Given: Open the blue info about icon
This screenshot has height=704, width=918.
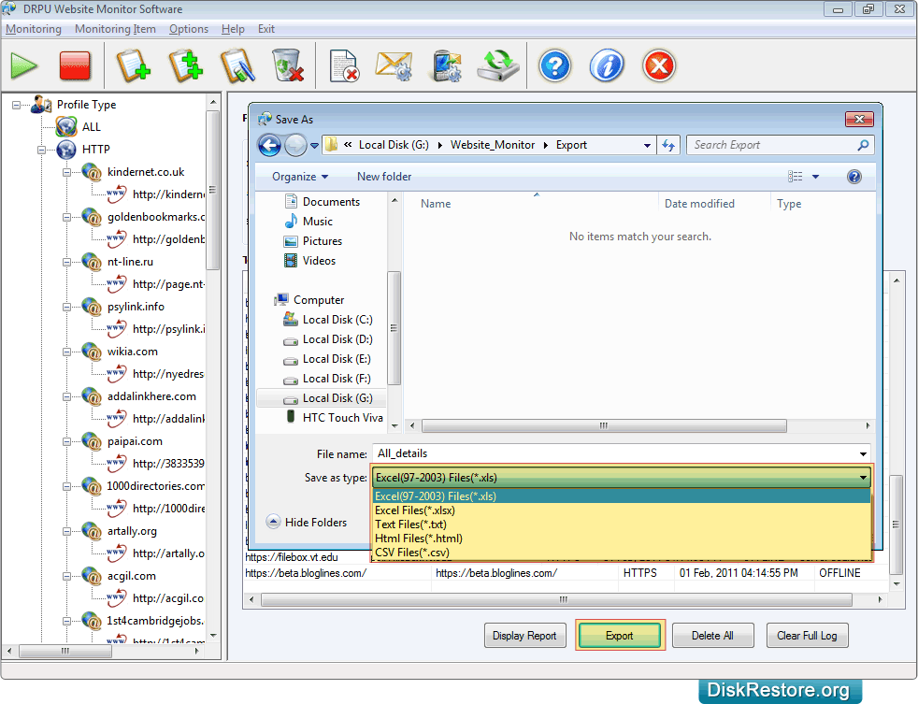Looking at the screenshot, I should click(x=607, y=65).
